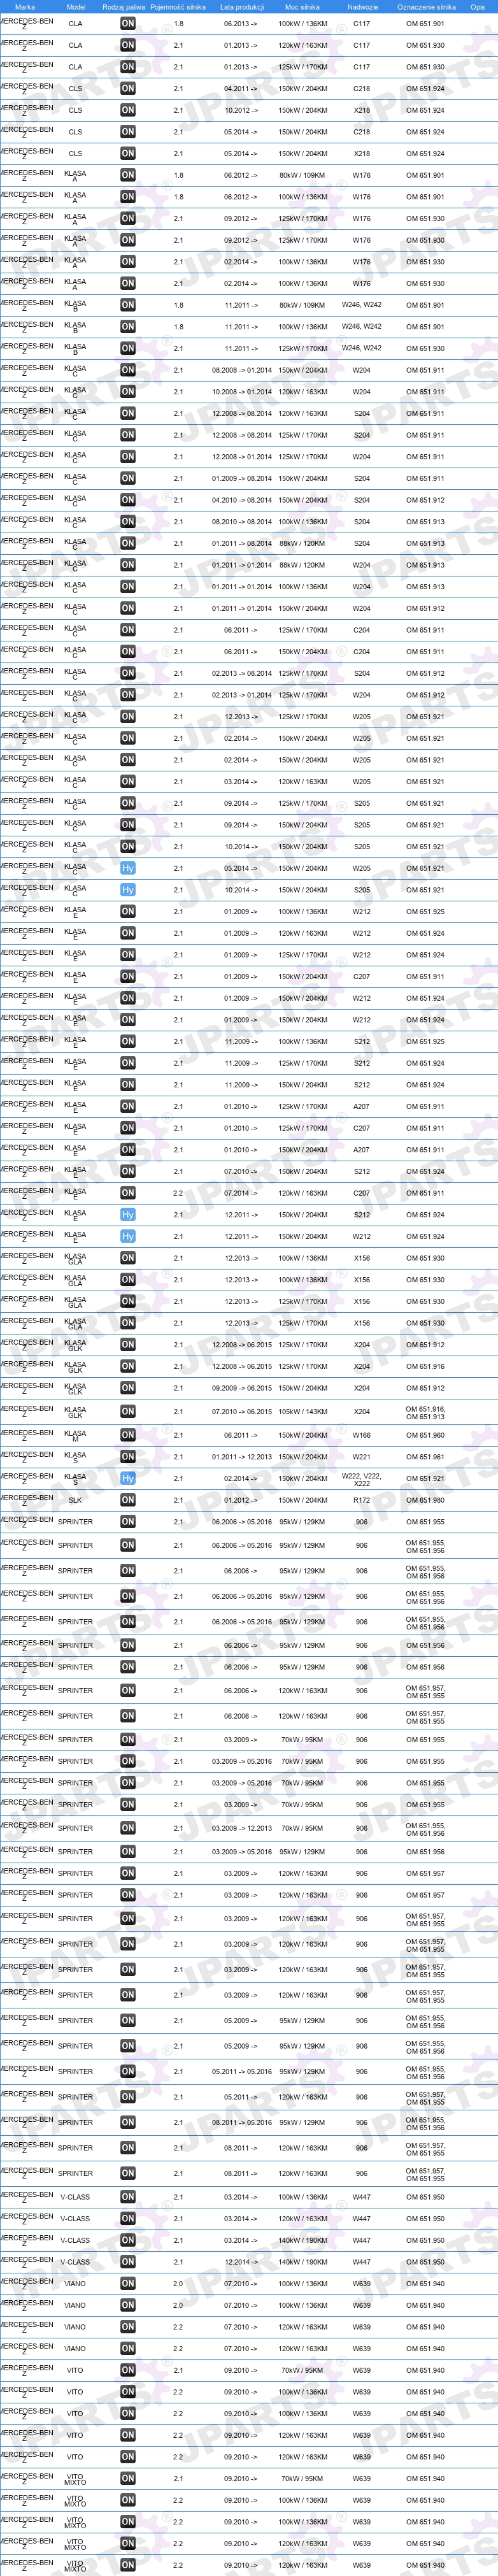Click ON icon for V-Class 12.2014
Screen dimensions: 498x2576
pyautogui.click(x=128, y=2262)
